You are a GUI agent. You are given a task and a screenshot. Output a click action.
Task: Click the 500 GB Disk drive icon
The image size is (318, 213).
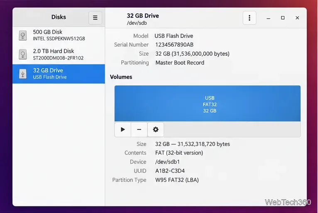(x=23, y=35)
